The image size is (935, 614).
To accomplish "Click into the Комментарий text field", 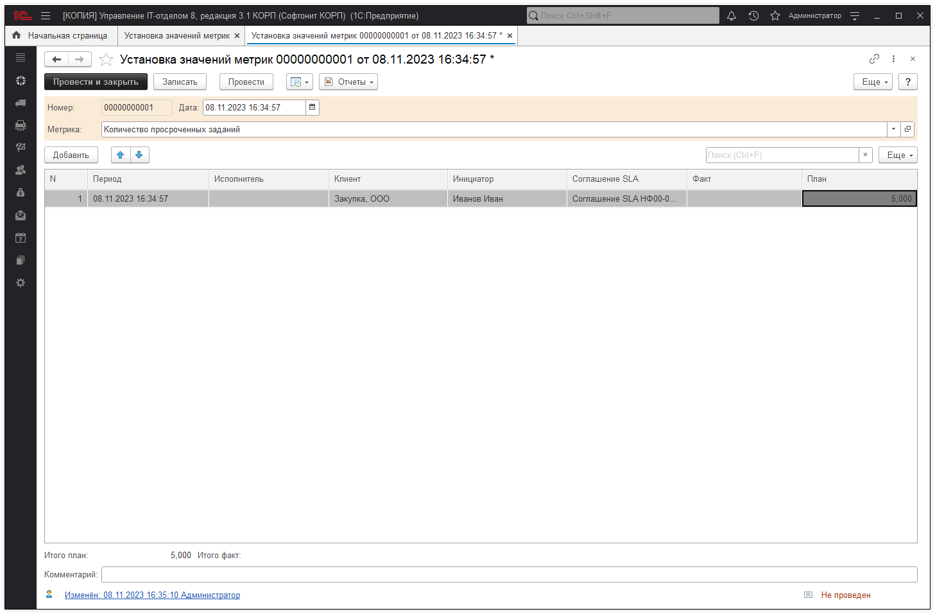I will coord(509,574).
